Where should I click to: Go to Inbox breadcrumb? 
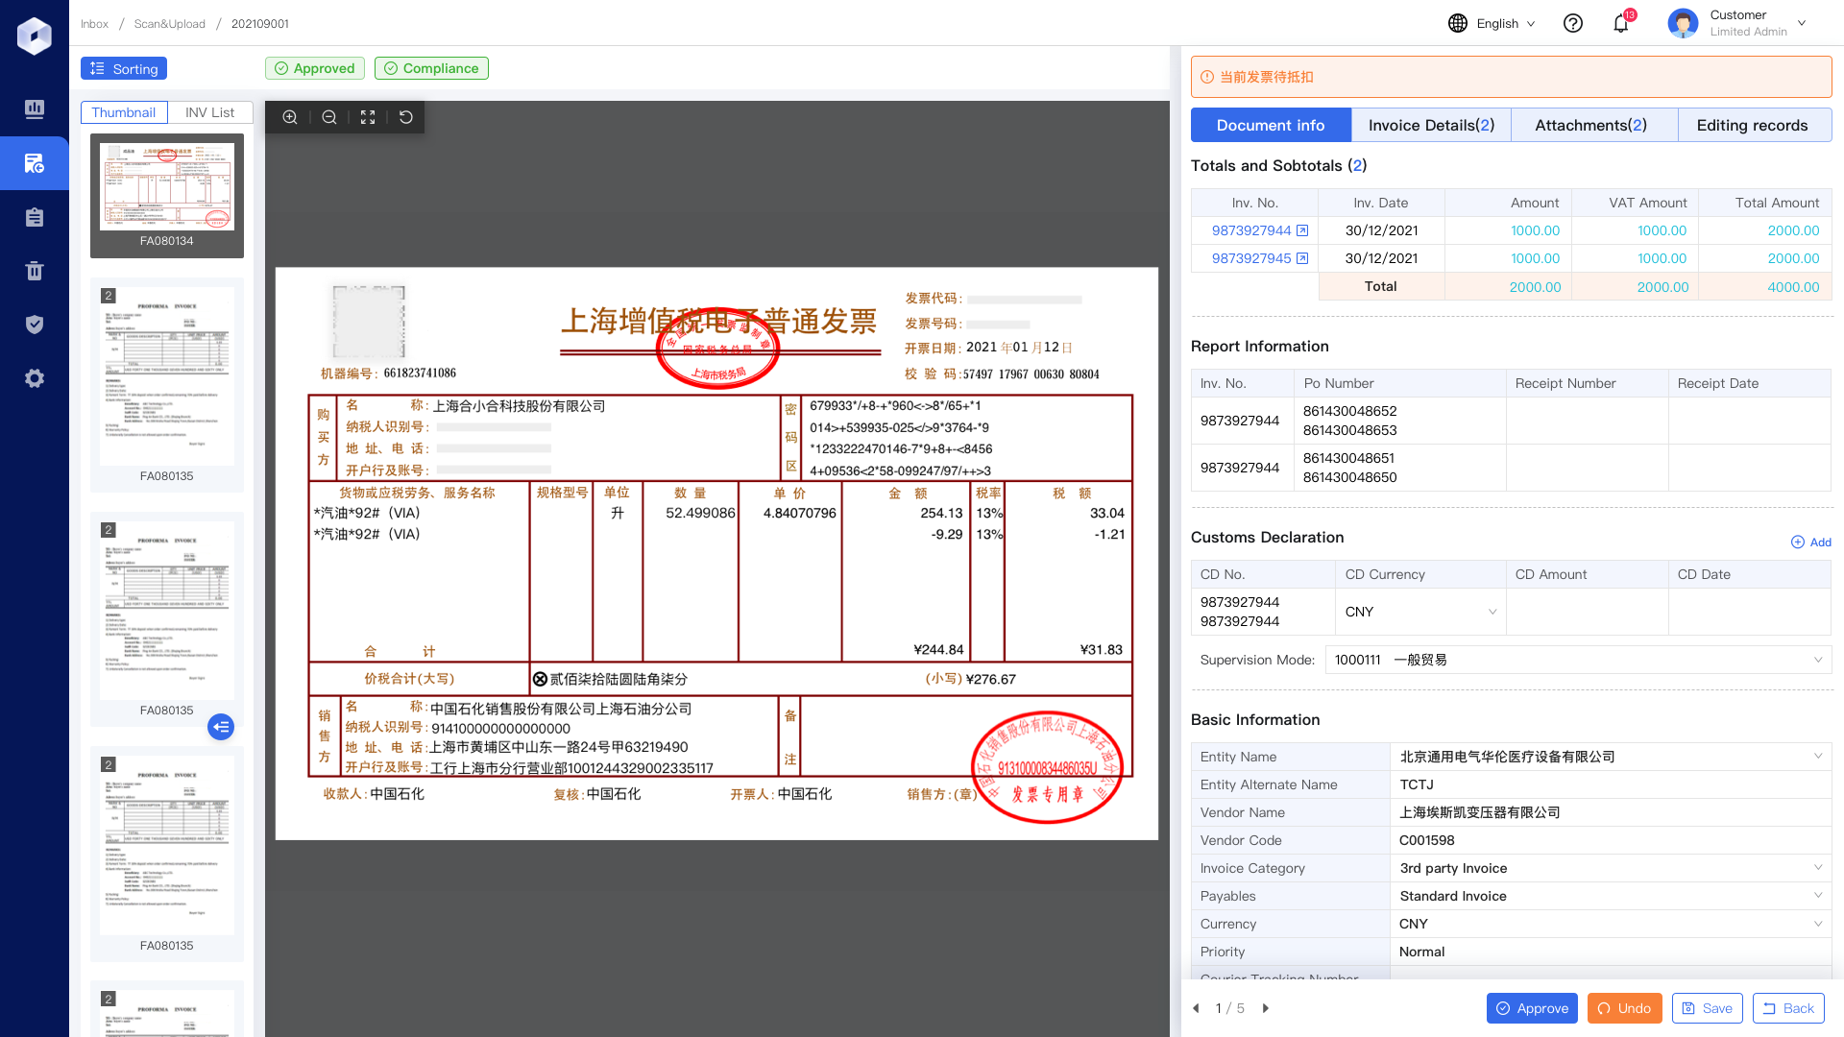(94, 24)
